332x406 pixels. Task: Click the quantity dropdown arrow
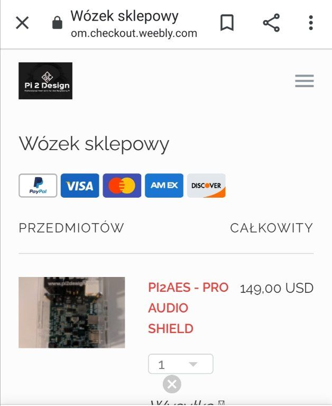(193, 365)
